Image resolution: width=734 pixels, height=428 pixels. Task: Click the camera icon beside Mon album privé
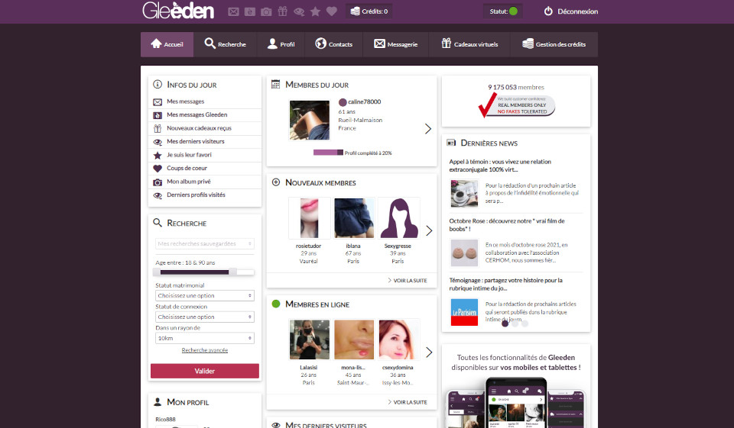[158, 182]
